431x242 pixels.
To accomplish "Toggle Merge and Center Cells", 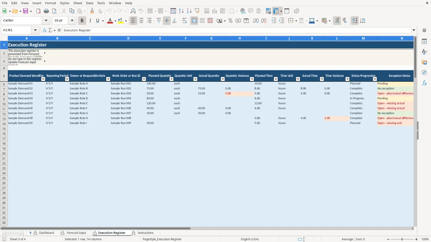I will click(x=194, y=21).
